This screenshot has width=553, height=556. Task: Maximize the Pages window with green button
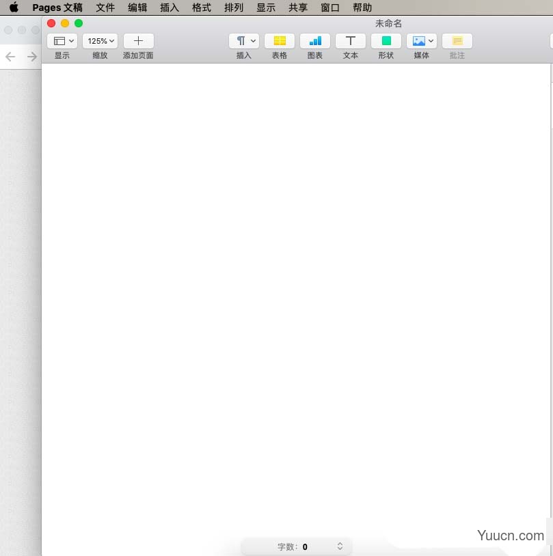[79, 23]
